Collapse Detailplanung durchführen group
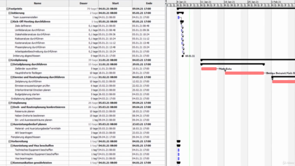The height and width of the screenshot is (166, 295). click(x=12, y=65)
